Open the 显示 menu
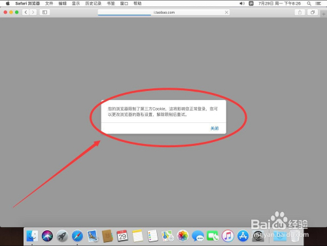 (x=76, y=3)
